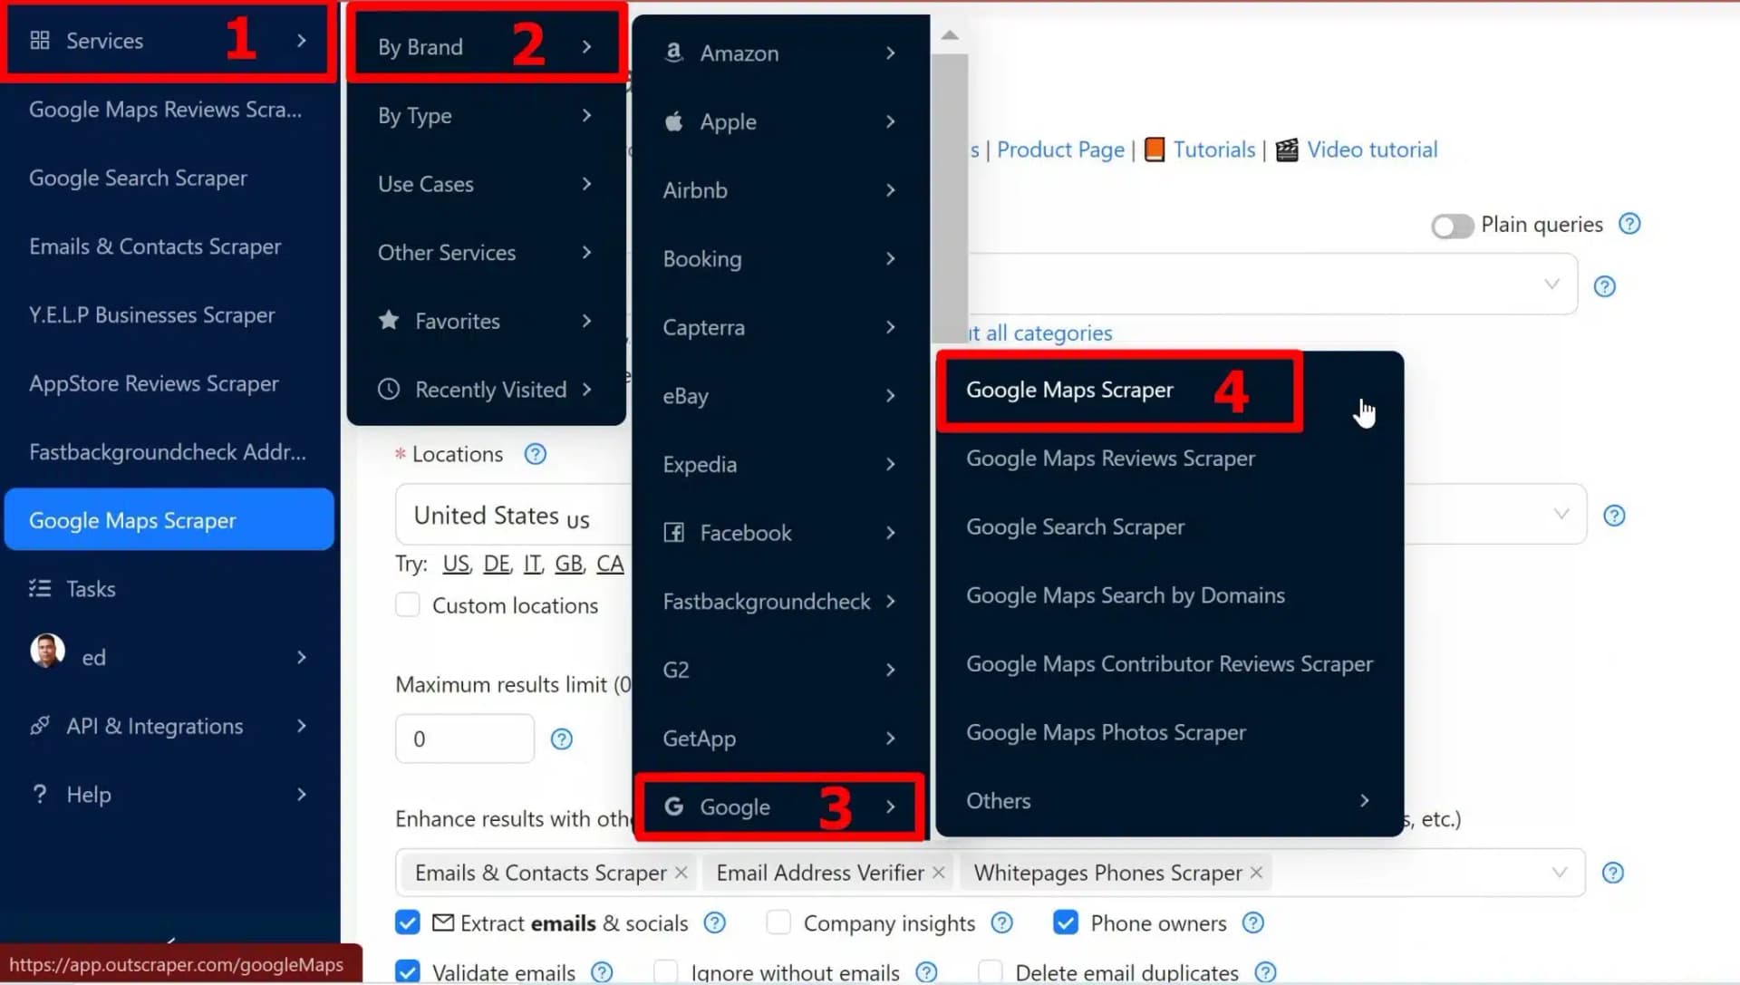This screenshot has height=985, width=1740.
Task: Open the Tutorials link
Action: click(1214, 150)
